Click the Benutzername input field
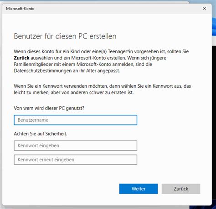The height and width of the screenshot is (209, 216). point(76,120)
